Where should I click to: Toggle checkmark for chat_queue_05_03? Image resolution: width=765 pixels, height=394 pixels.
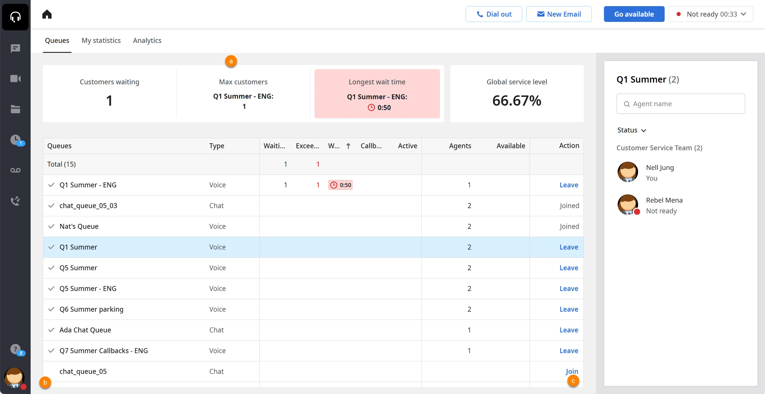51,206
